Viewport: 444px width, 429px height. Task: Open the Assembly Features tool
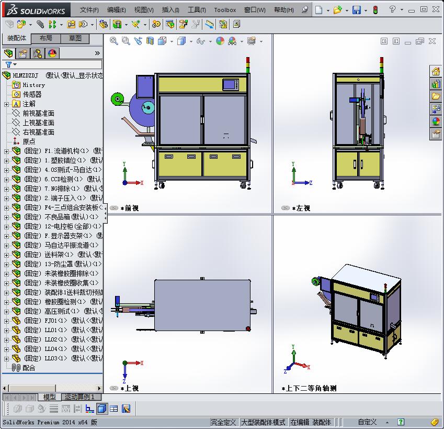click(x=117, y=25)
